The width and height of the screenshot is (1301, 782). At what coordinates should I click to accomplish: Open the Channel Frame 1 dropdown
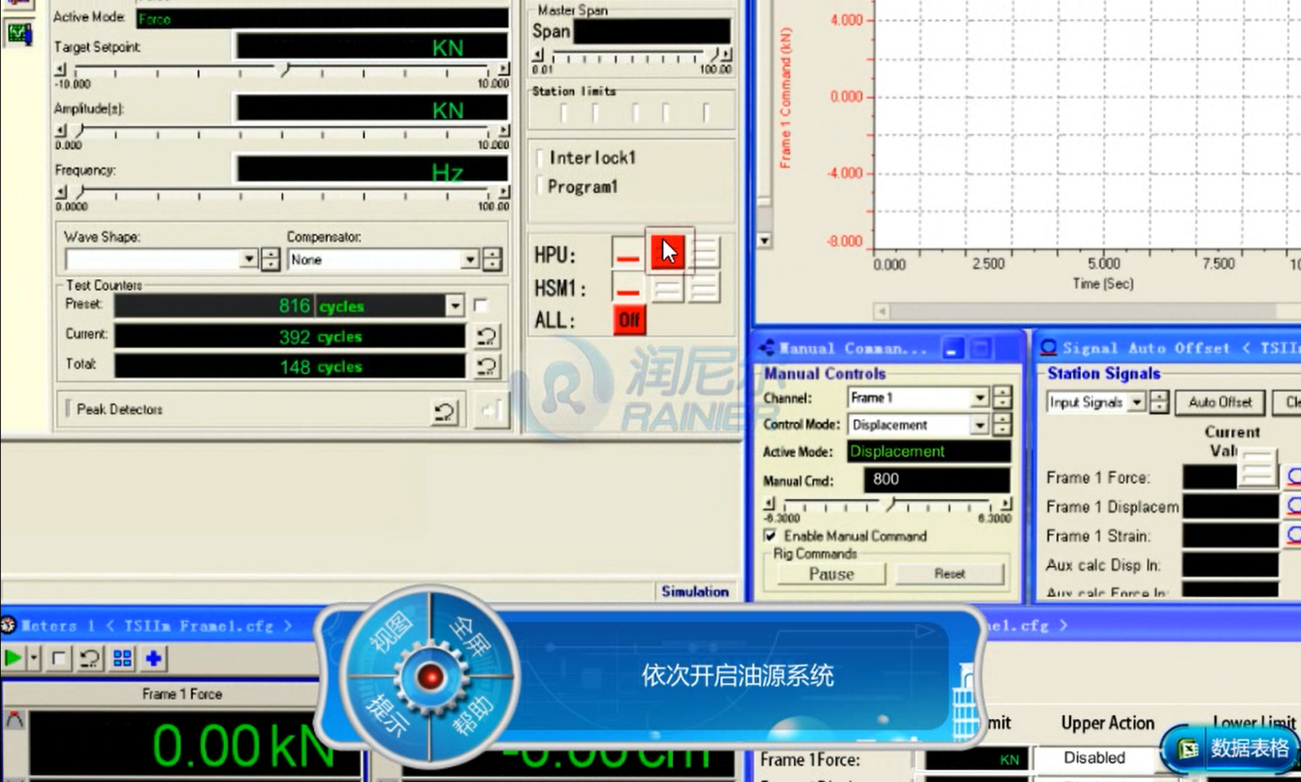click(979, 398)
